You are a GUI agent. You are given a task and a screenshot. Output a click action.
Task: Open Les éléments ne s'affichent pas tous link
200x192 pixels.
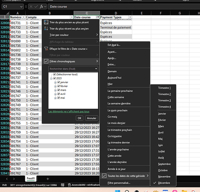pyautogui.click(x=69, y=111)
